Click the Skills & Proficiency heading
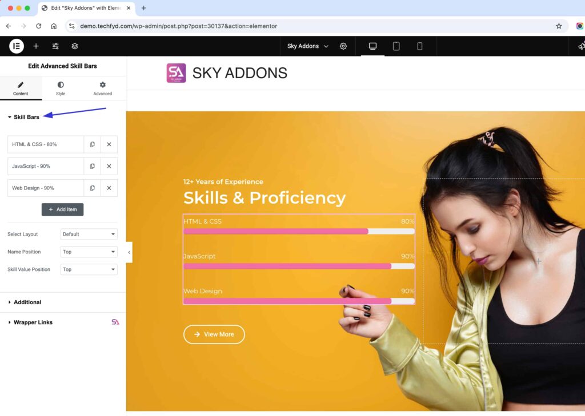Image resolution: width=585 pixels, height=416 pixels. 265,198
